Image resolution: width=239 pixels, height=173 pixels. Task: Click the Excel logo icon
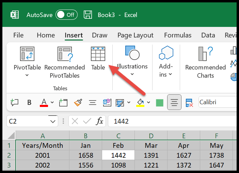pos(15,15)
